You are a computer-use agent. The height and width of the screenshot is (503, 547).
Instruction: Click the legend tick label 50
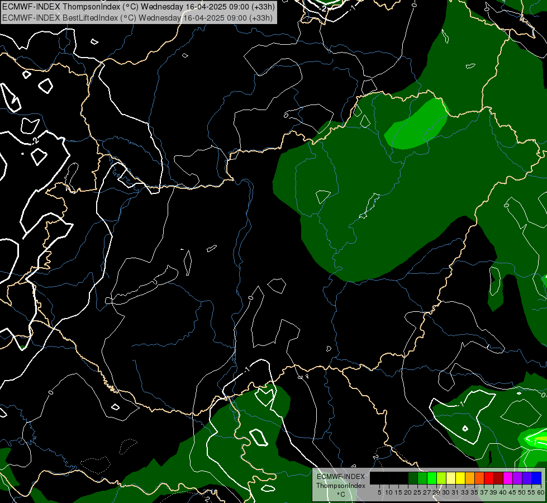point(522,492)
